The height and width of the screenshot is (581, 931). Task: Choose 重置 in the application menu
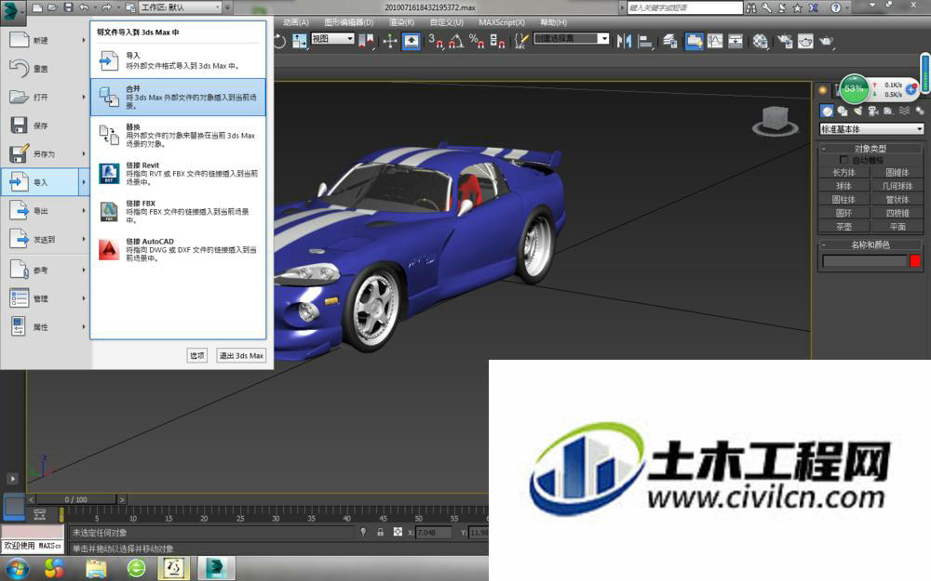tap(45, 69)
